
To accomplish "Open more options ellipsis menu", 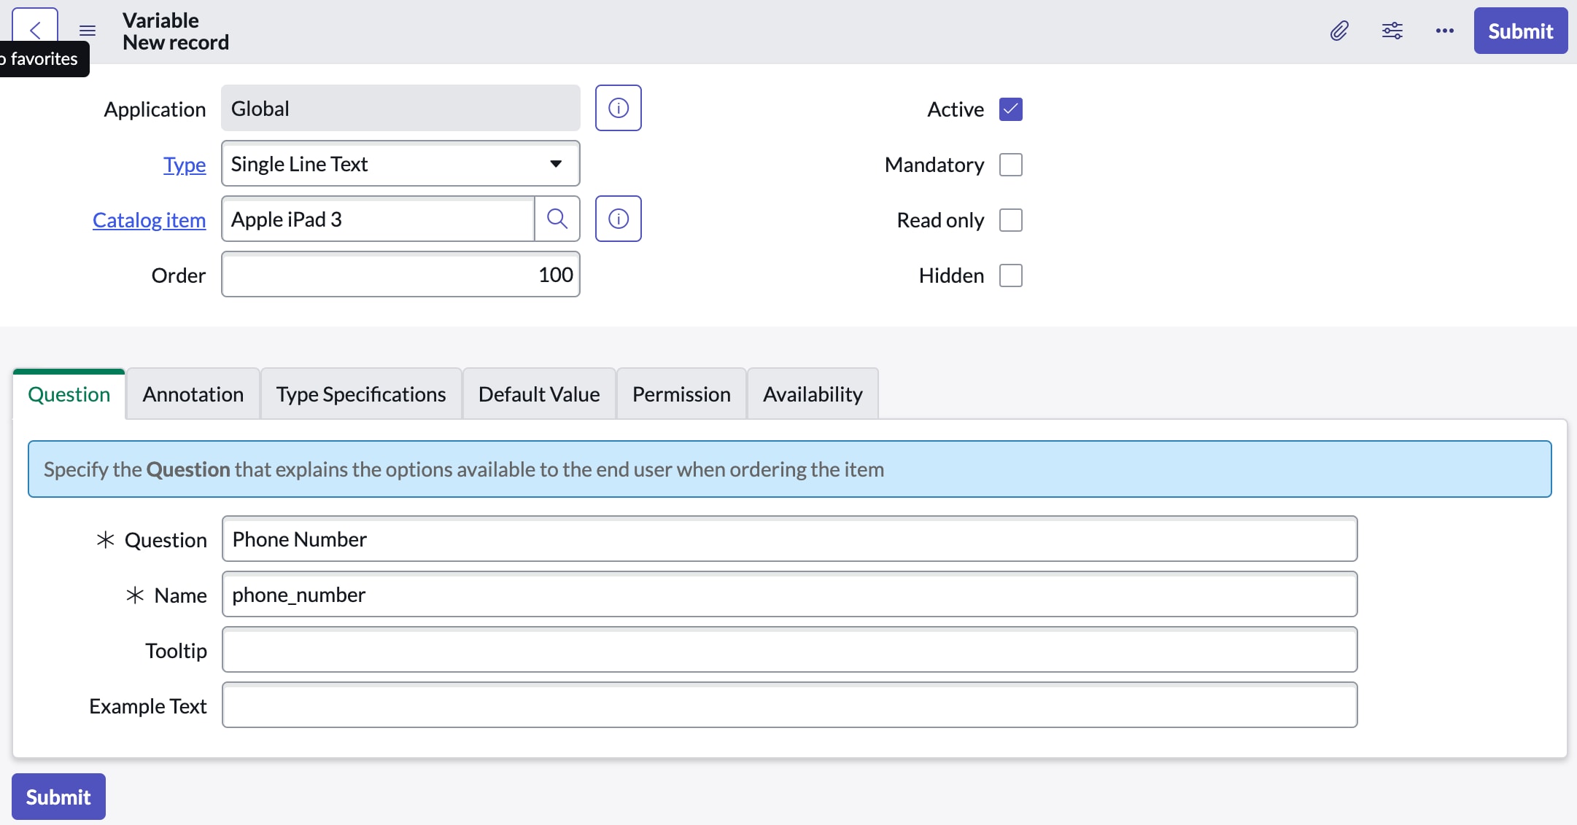I will coord(1444,31).
